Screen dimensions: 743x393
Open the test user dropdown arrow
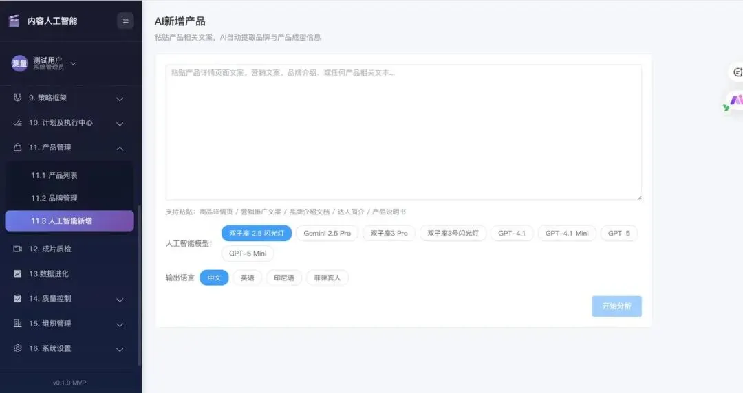click(74, 64)
